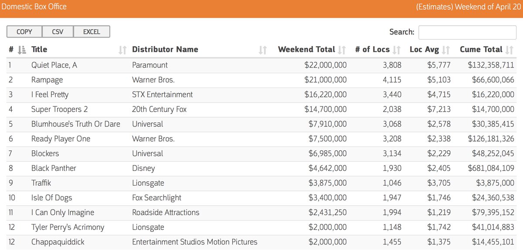Sort by Weekend Total using its arrows icon
523x251 pixels.
[x=342, y=50]
